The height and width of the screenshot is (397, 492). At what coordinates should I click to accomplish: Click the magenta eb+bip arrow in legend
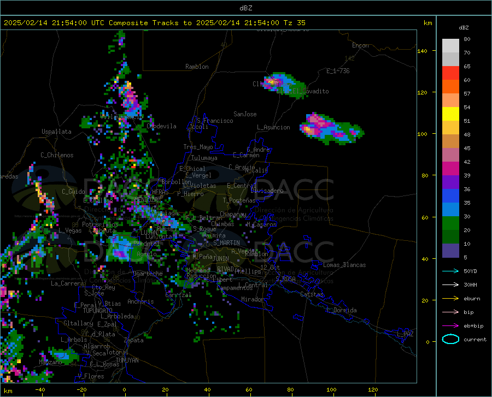click(450, 326)
